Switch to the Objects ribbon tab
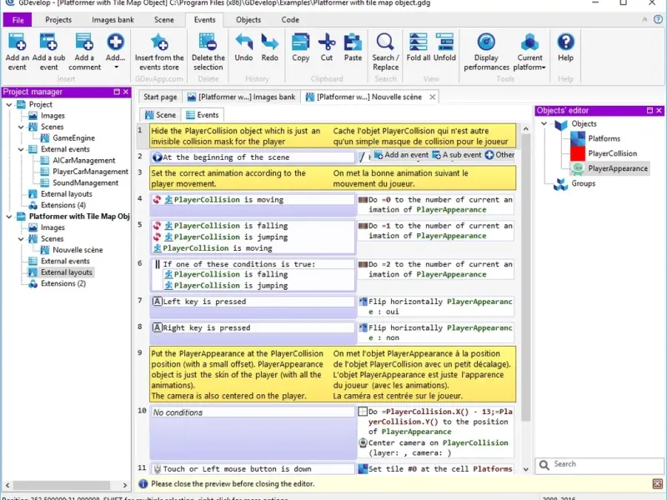Screen dimensions: 667x500 pos(248,20)
